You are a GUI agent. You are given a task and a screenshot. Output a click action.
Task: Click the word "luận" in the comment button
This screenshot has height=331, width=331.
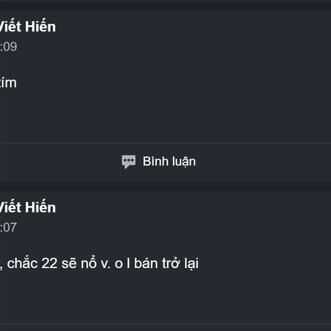184,162
